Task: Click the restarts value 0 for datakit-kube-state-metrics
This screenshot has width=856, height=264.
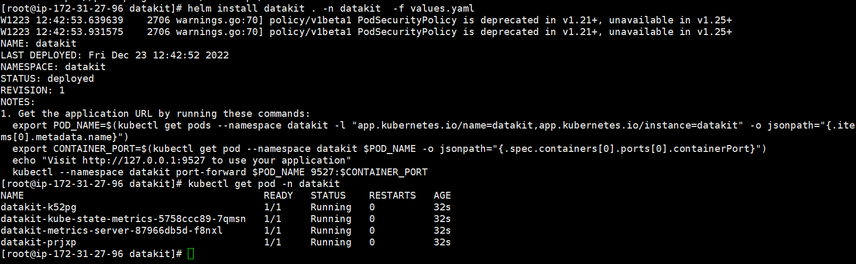Action: click(x=372, y=219)
